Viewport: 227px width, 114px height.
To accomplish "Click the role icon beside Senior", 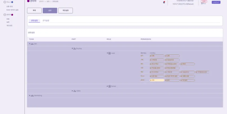I will pos(110,86).
